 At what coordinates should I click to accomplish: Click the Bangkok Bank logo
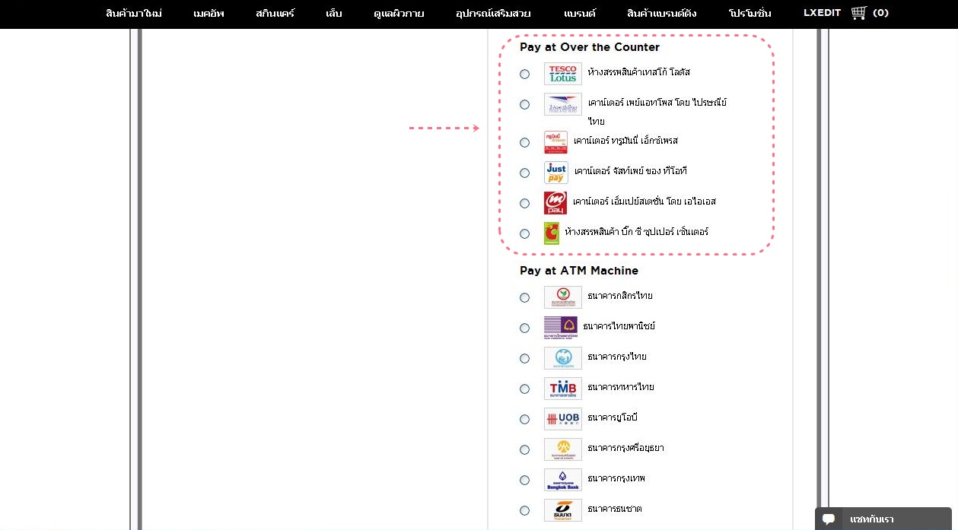[x=562, y=480]
